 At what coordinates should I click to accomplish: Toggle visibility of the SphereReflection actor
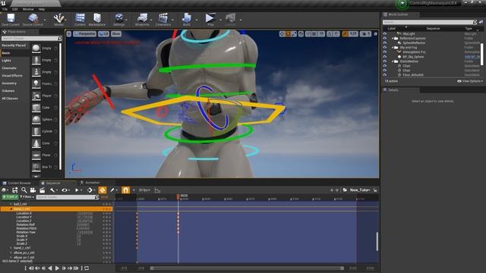[385, 43]
